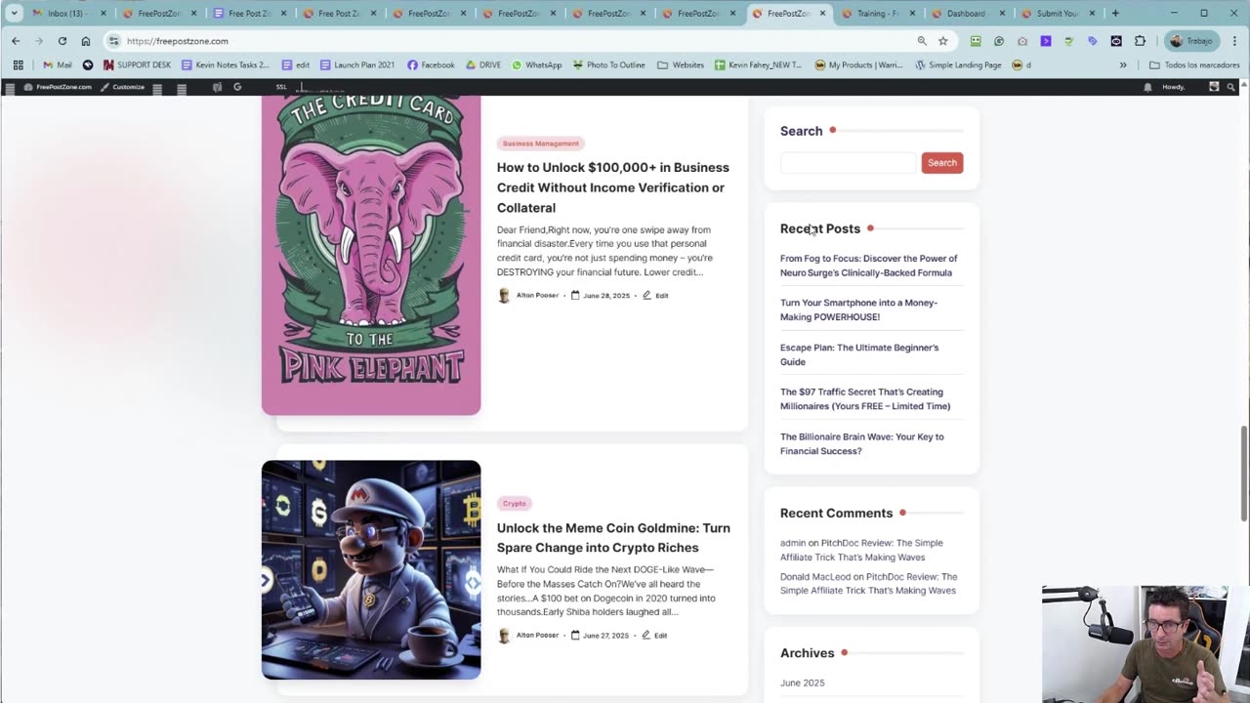View site information next to the URL
The image size is (1250, 703).
113,41
